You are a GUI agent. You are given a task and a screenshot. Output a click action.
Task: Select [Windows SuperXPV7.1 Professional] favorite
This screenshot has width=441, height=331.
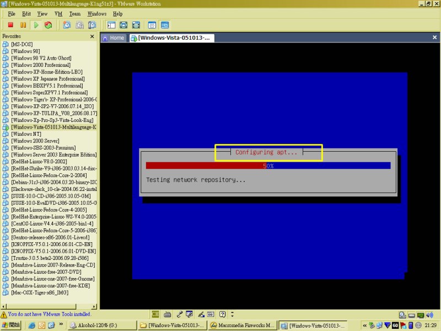(x=50, y=93)
